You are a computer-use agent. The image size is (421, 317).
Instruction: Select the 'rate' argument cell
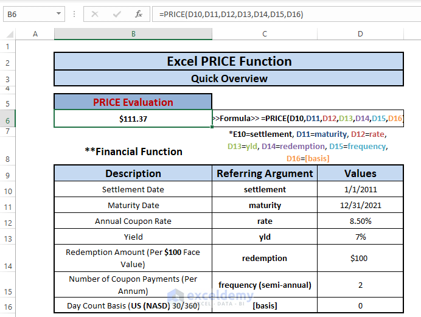265,221
